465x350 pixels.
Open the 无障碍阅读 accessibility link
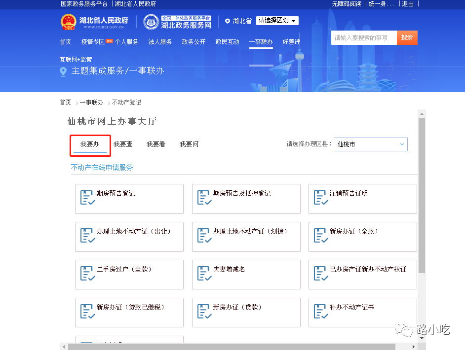coord(347,4)
